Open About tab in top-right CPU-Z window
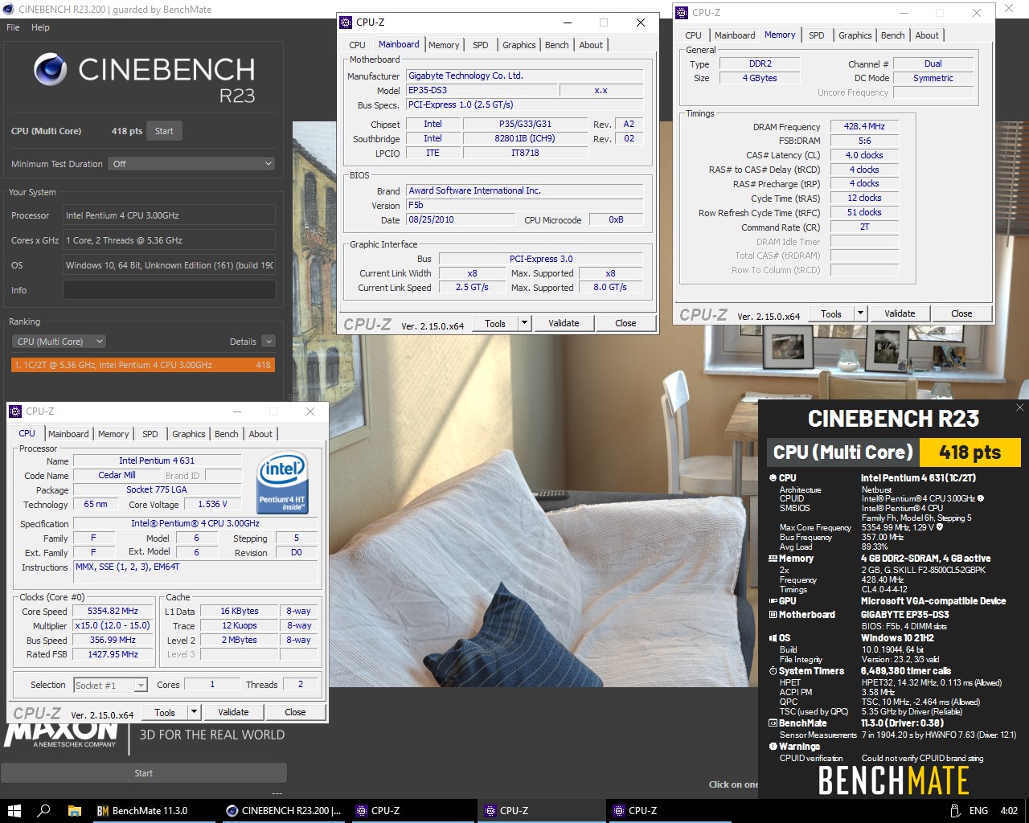This screenshot has height=823, width=1029. (927, 35)
